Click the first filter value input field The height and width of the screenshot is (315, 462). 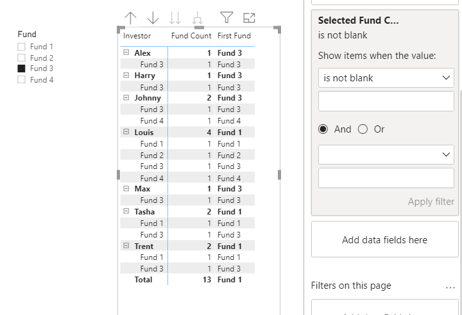pyautogui.click(x=386, y=101)
